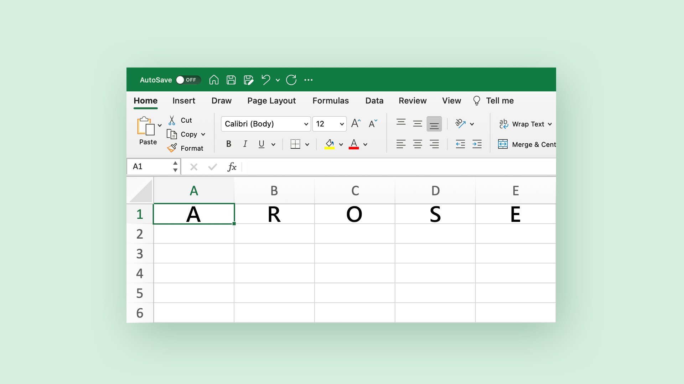This screenshot has height=384, width=684.
Task: Select column C header
Action: click(x=355, y=191)
